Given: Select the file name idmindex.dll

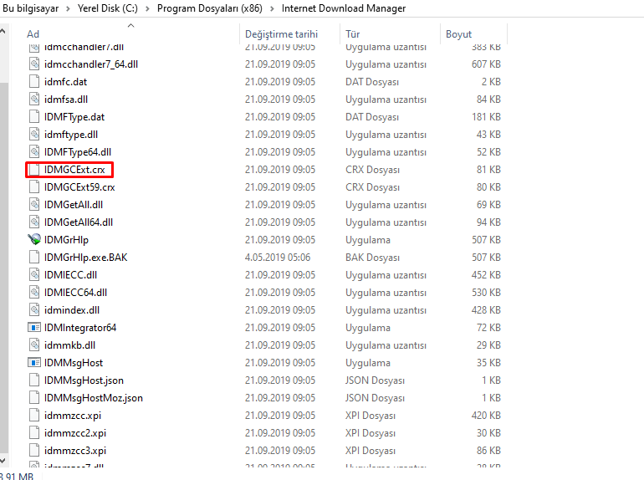Looking at the screenshot, I should point(72,310).
